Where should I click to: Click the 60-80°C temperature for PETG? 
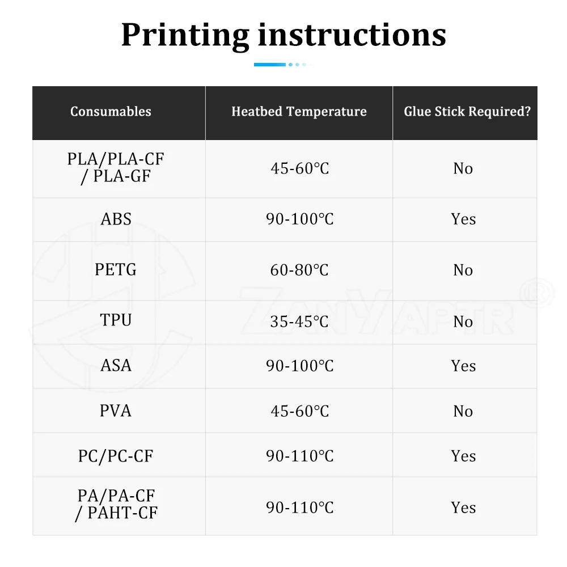coord(299,270)
